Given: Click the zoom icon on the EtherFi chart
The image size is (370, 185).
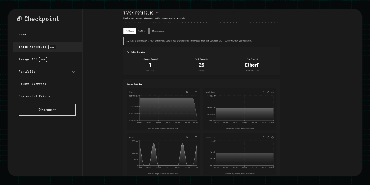Looking at the screenshot, I should (x=187, y=92).
